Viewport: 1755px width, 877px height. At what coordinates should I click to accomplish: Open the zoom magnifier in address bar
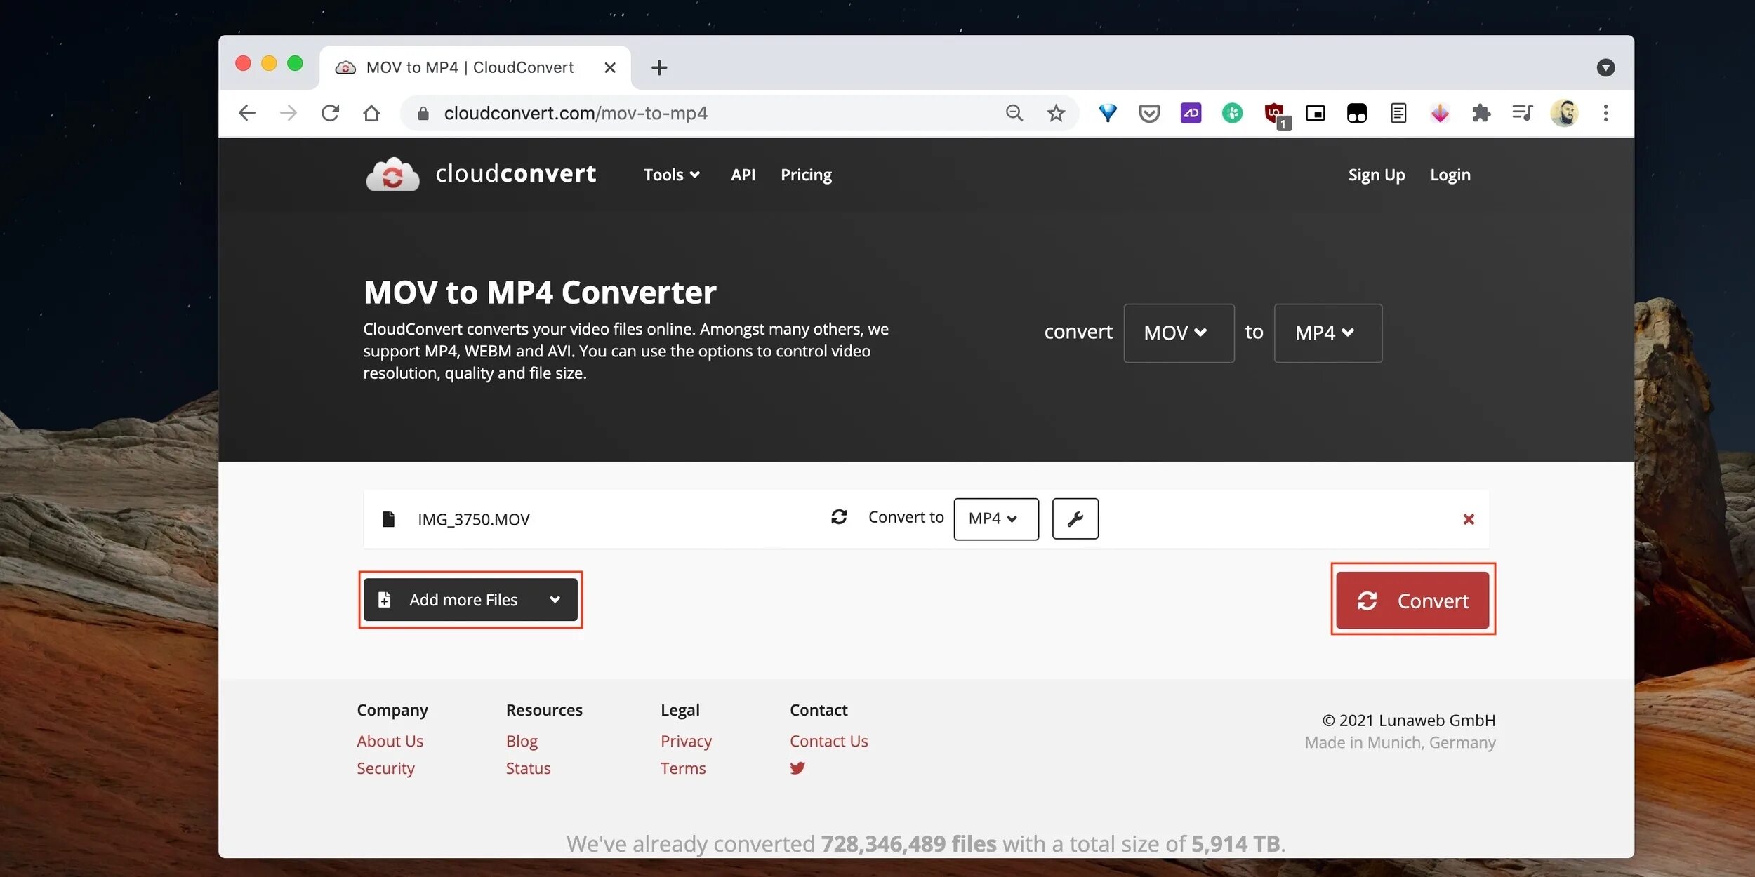pos(1014,113)
